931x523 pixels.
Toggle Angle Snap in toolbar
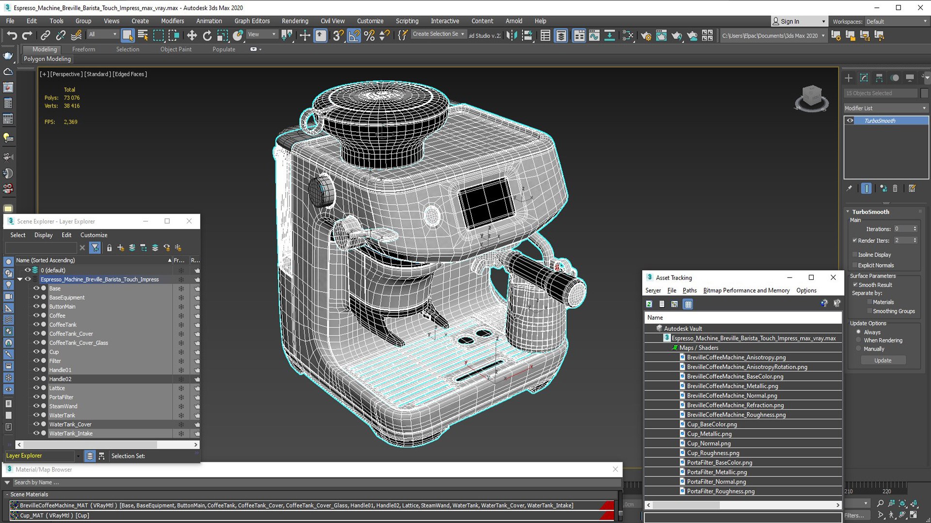[354, 35]
